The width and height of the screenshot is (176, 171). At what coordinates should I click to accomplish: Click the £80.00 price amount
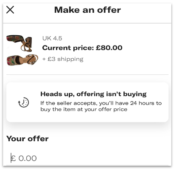point(109,48)
